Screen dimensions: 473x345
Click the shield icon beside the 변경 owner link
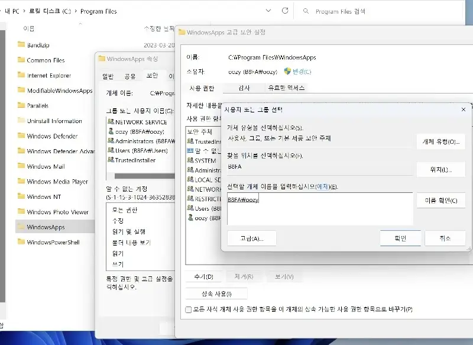point(289,71)
